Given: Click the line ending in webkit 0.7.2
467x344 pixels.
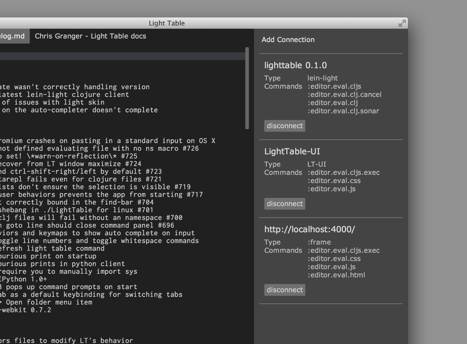Looking at the screenshot, I should click(x=26, y=310).
